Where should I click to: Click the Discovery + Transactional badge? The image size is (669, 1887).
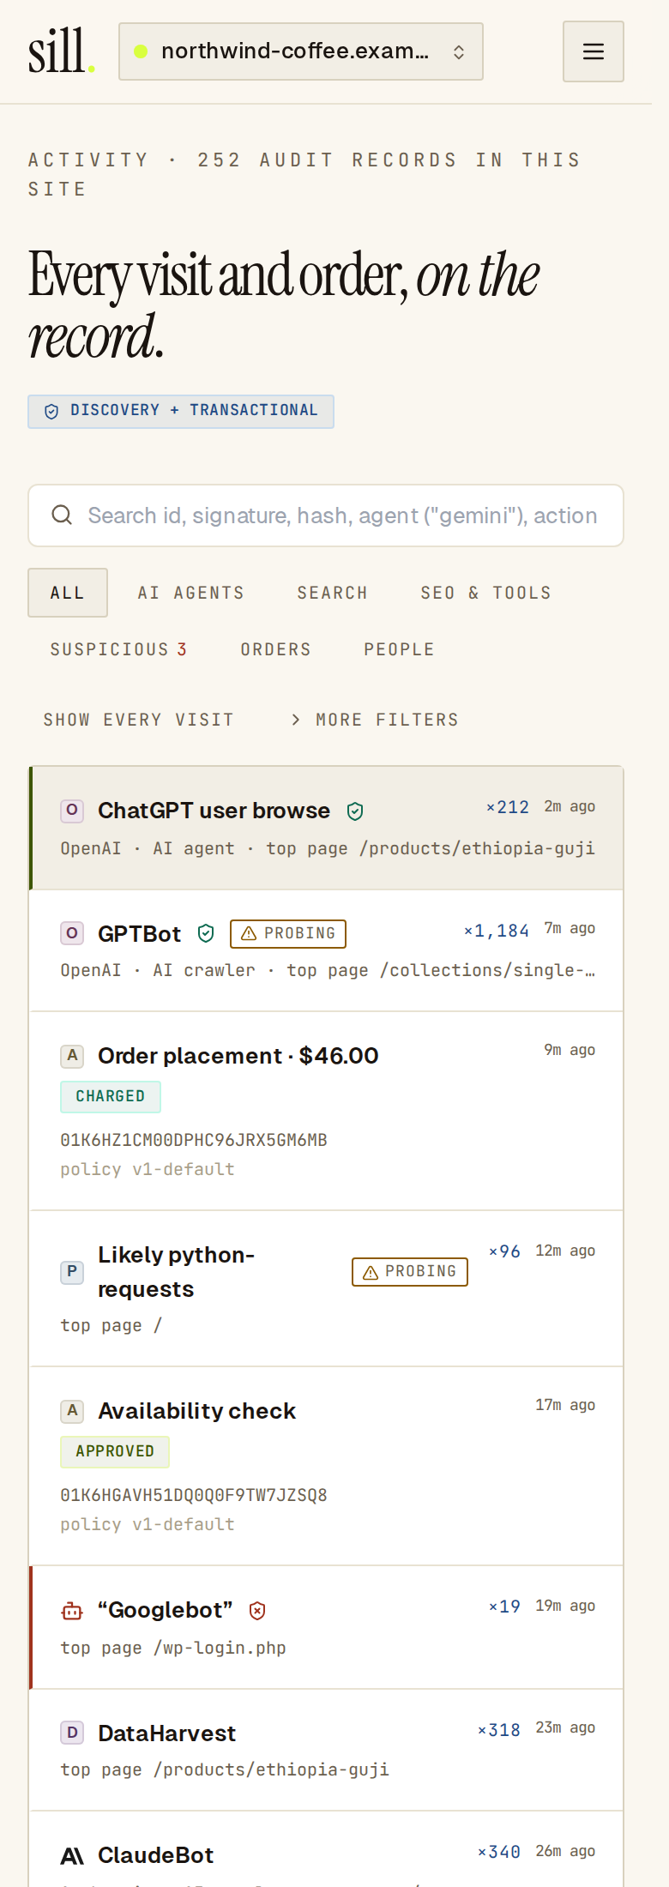click(181, 411)
